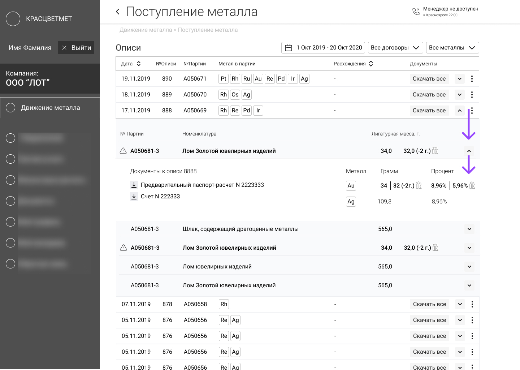Click Скачать все for опись 890
Screen dimensions: 520x370
click(429, 79)
